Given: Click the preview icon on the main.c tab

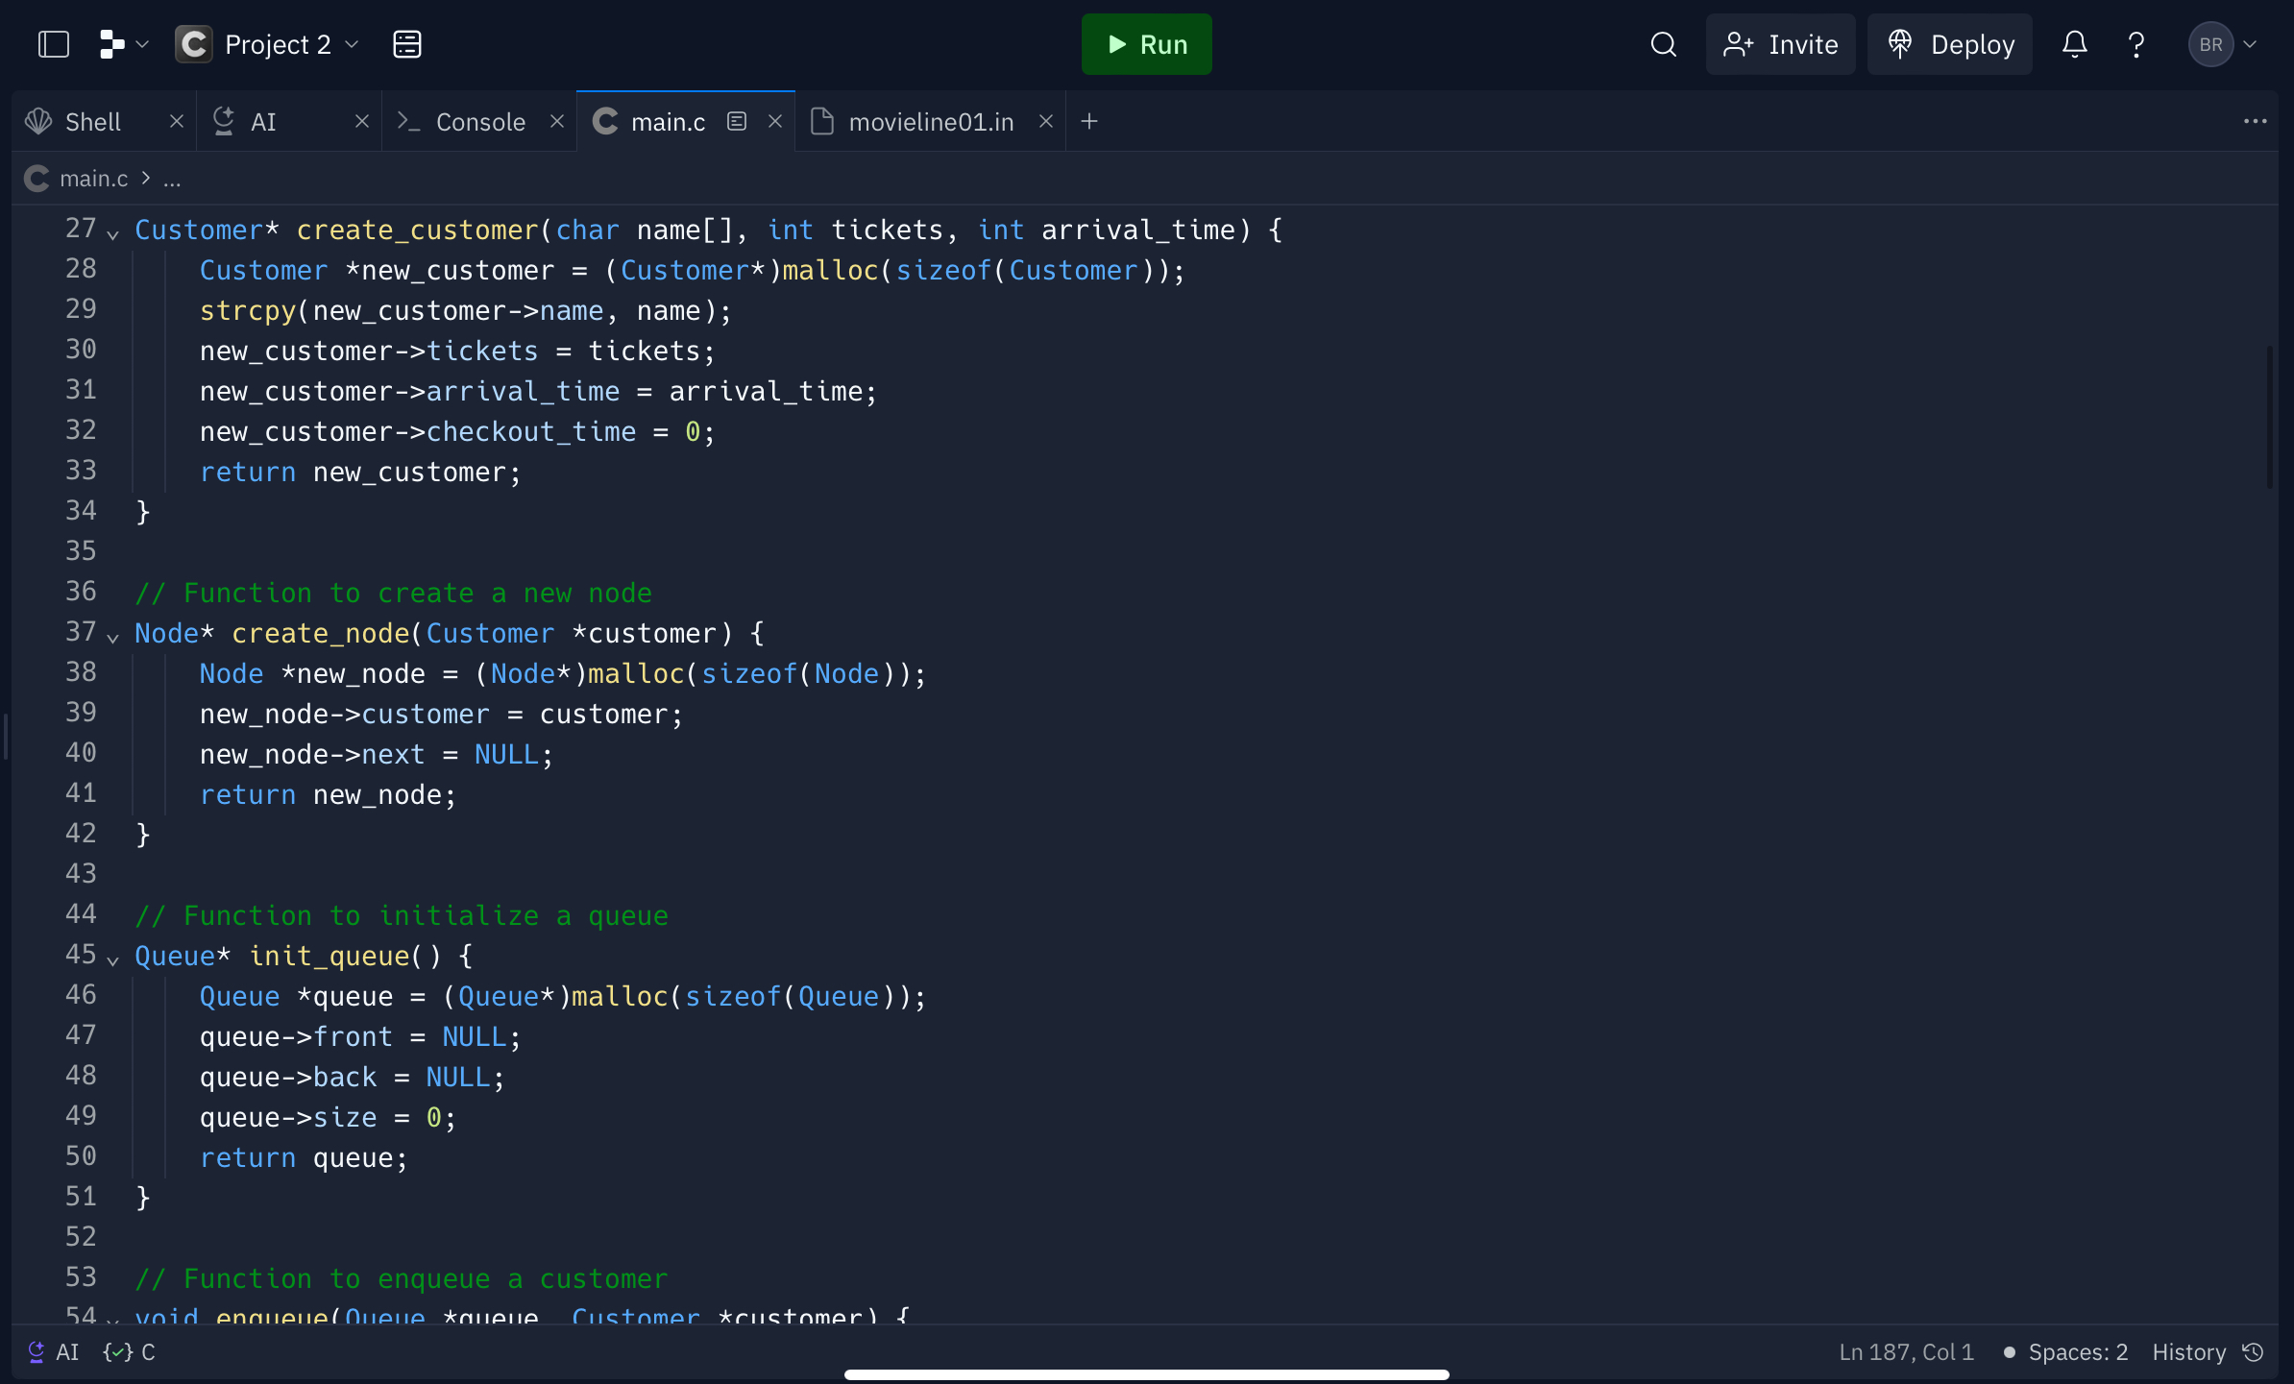Looking at the screenshot, I should 736,121.
